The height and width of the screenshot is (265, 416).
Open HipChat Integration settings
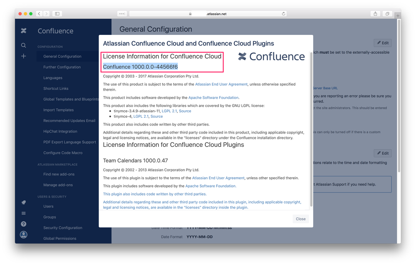[x=60, y=131]
